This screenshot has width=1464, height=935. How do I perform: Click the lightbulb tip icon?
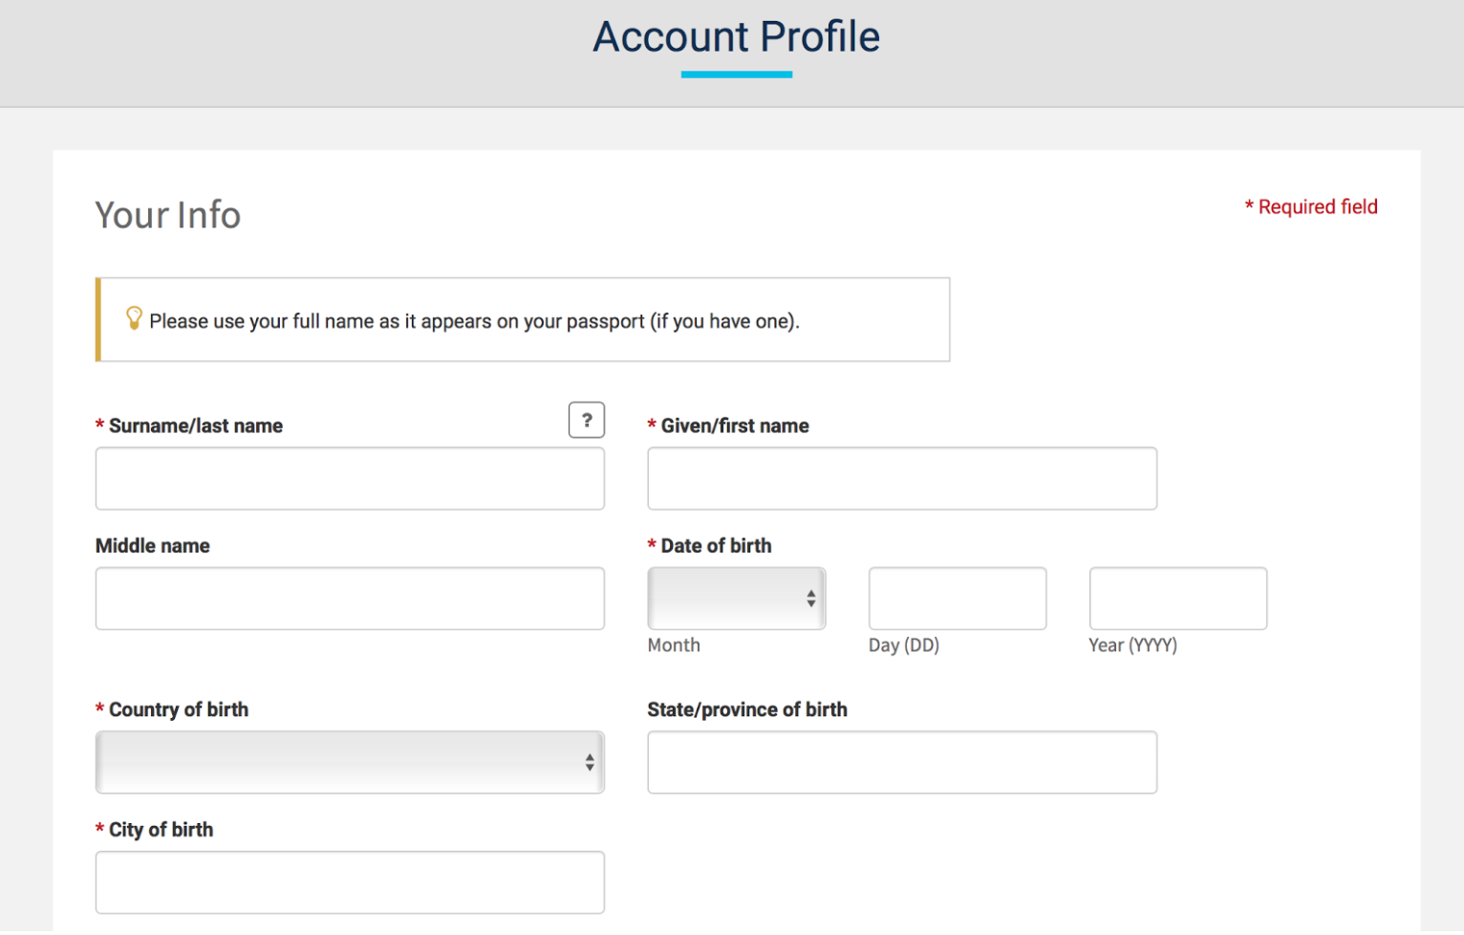point(134,318)
